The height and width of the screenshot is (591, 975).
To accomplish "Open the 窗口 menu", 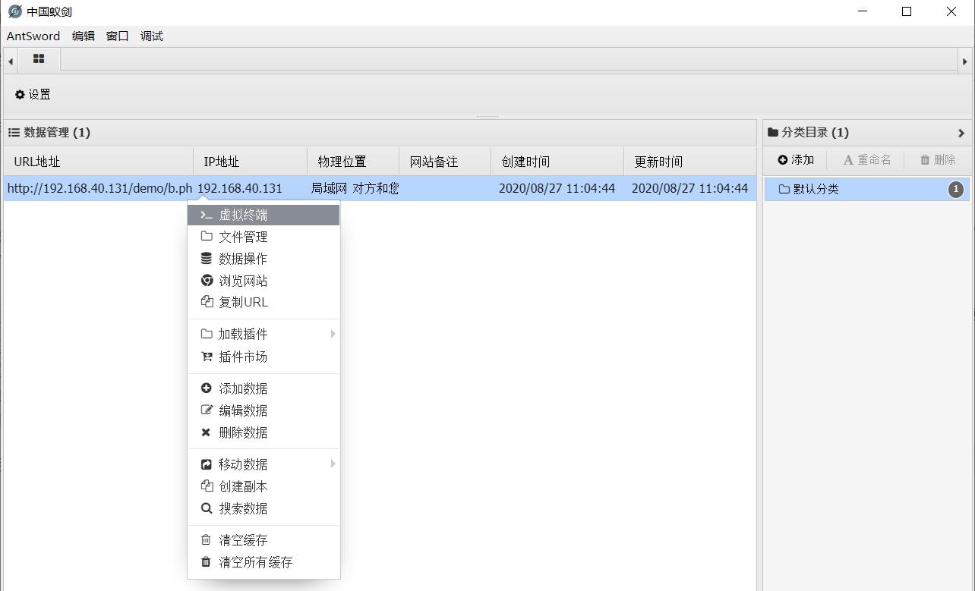I will (x=118, y=36).
